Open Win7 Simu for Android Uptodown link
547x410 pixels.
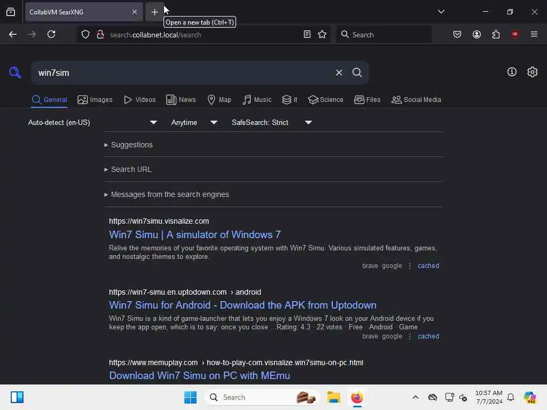point(243,305)
